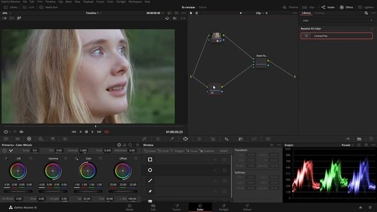This screenshot has height=212, width=377.
Task: Select the circle window shape row
Action: coord(186,170)
